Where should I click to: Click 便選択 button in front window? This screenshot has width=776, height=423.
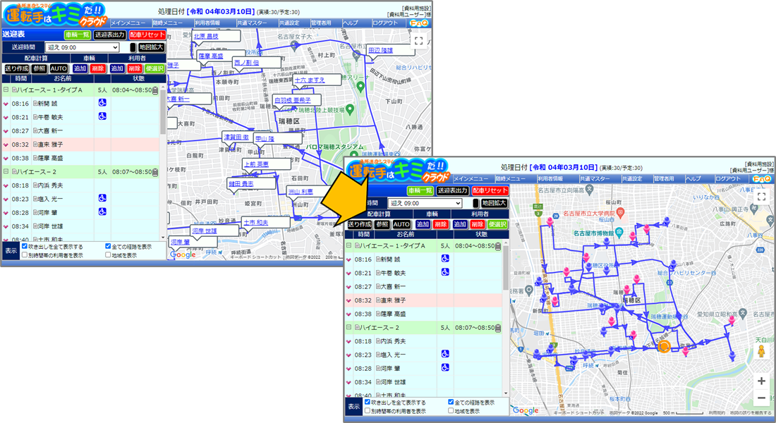498,225
